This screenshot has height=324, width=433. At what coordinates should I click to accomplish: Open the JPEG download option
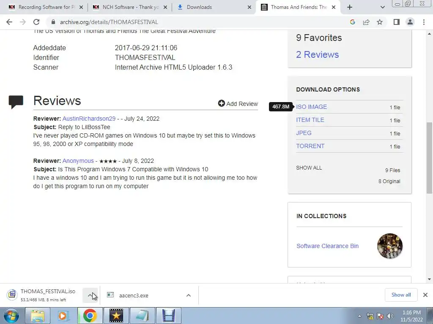(x=304, y=133)
